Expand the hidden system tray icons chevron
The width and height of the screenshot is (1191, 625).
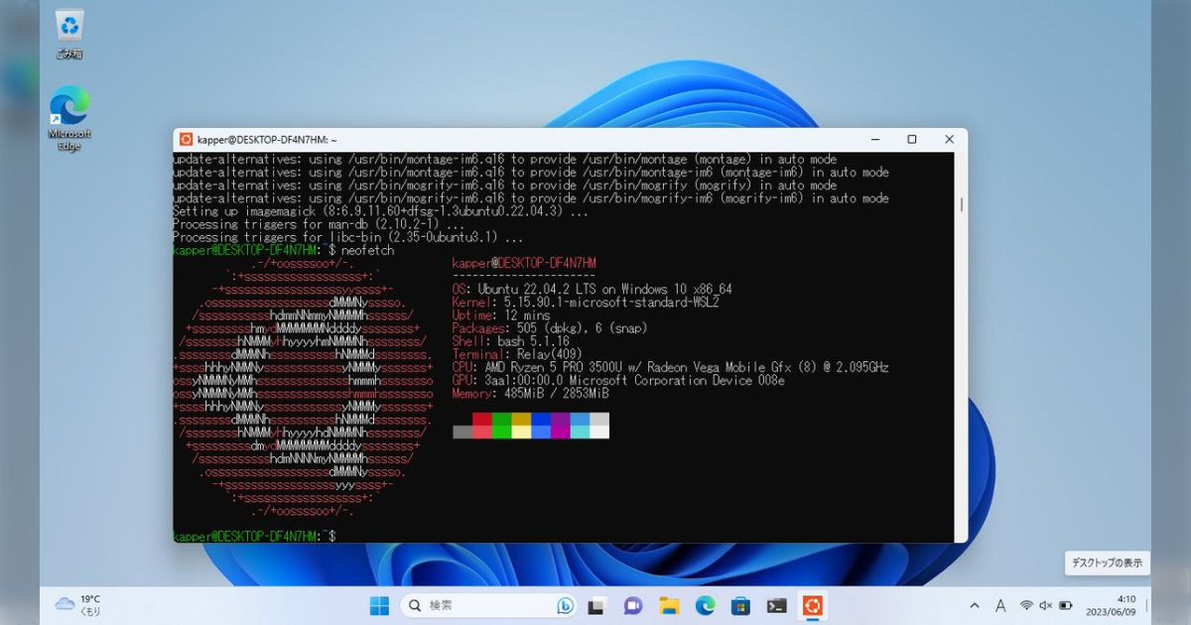coord(975,604)
